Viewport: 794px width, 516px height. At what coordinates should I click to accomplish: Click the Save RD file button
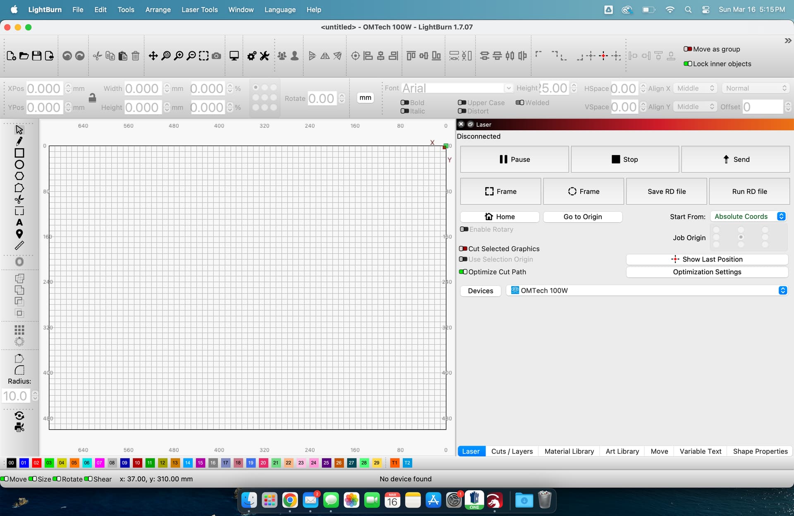[x=666, y=191]
